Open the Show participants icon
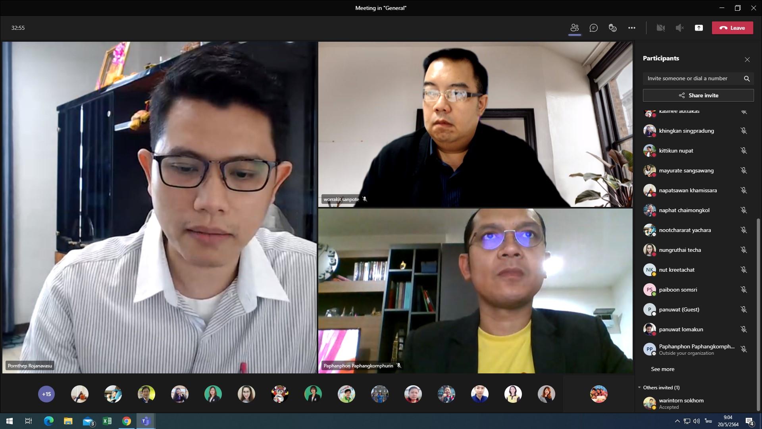The width and height of the screenshot is (762, 429). coord(574,28)
